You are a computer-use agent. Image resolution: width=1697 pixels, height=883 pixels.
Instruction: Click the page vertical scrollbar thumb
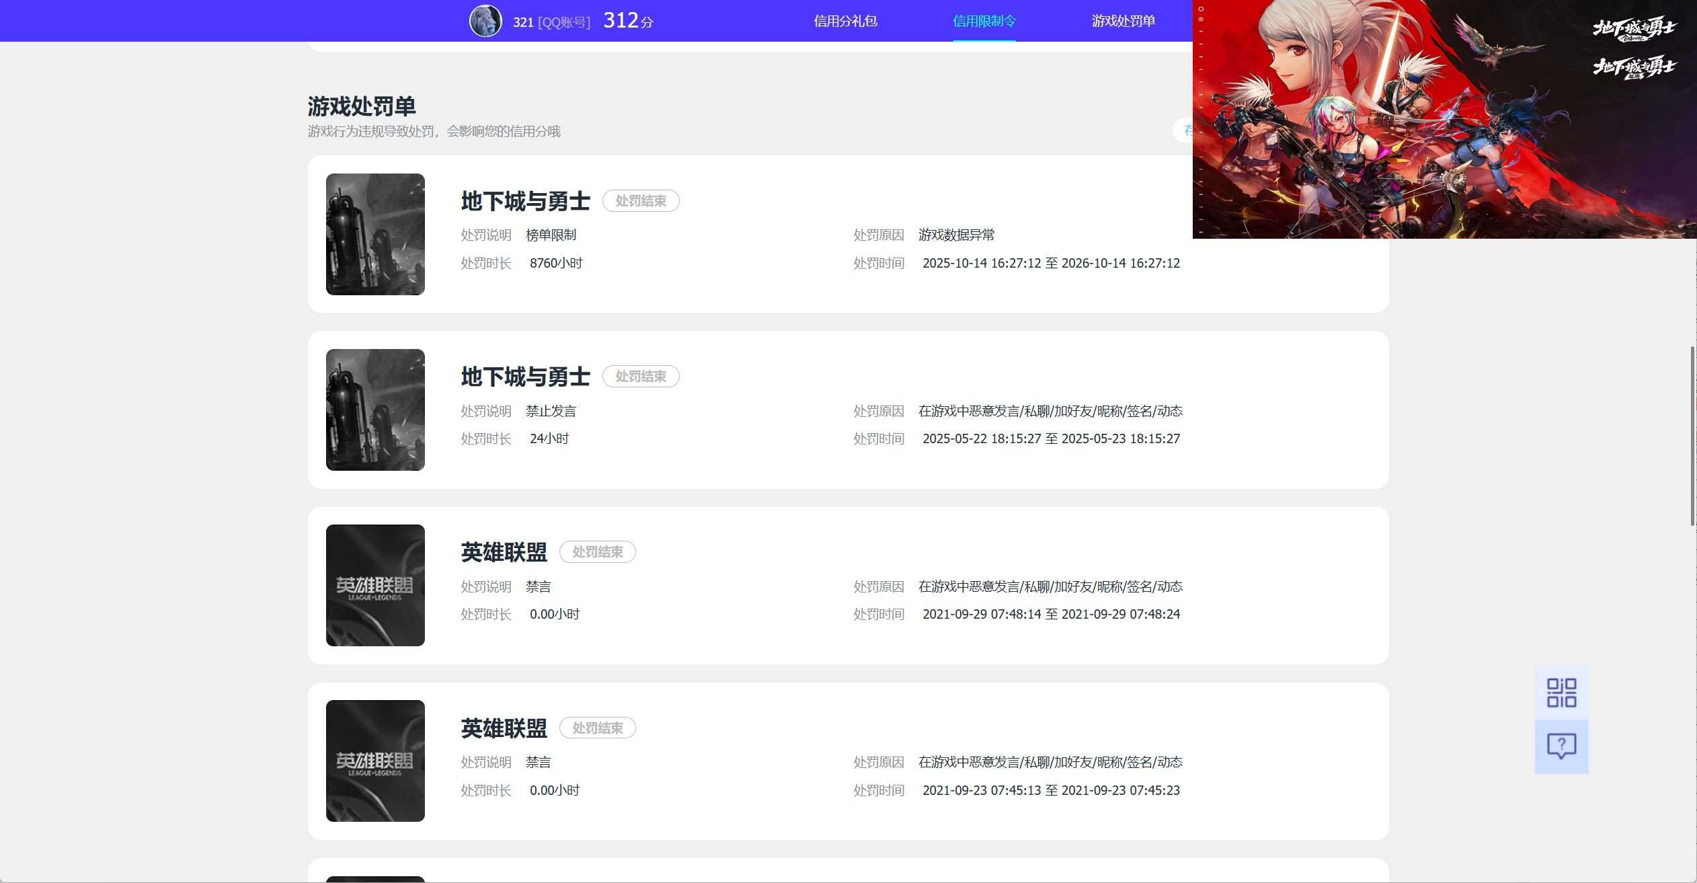pyautogui.click(x=1692, y=436)
